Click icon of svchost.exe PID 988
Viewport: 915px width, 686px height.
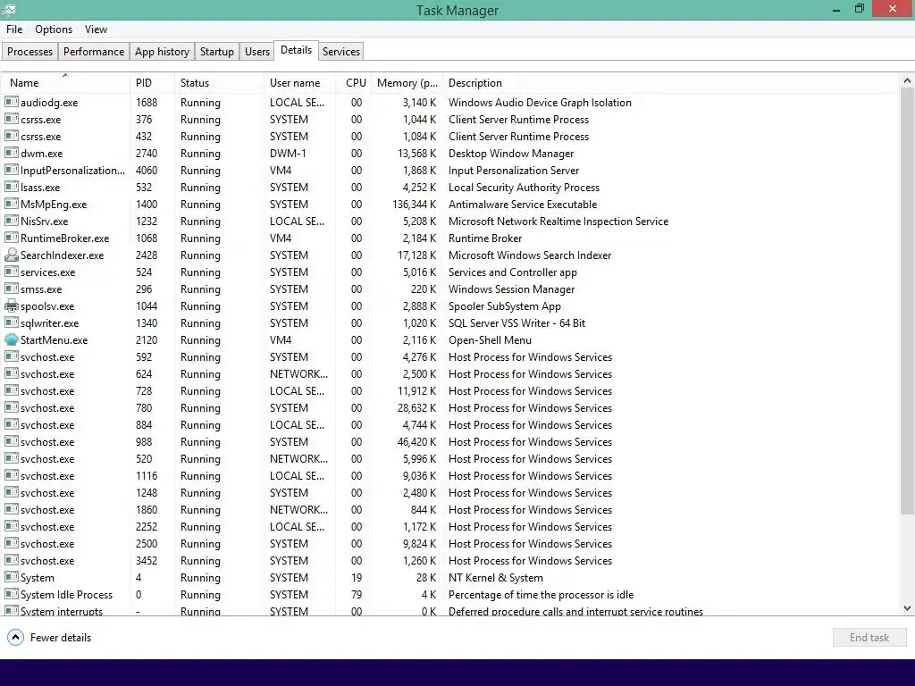(11, 441)
